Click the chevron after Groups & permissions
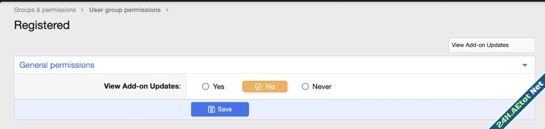 coord(82,10)
